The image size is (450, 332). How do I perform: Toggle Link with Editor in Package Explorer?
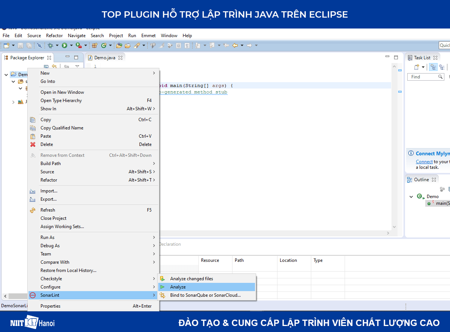(66, 66)
